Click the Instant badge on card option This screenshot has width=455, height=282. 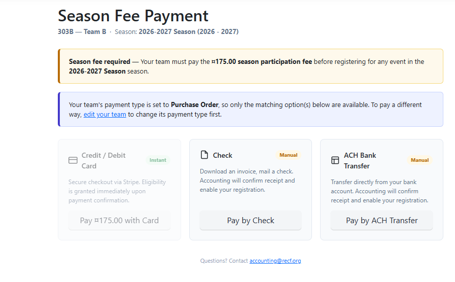158,160
